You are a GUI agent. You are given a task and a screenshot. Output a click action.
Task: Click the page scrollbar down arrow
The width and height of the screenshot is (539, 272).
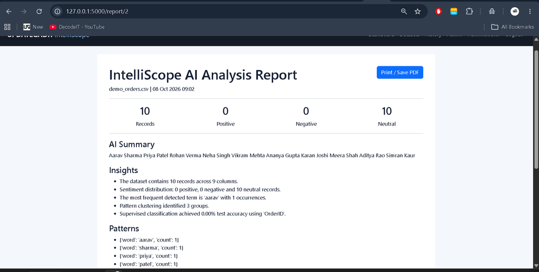click(x=536, y=266)
